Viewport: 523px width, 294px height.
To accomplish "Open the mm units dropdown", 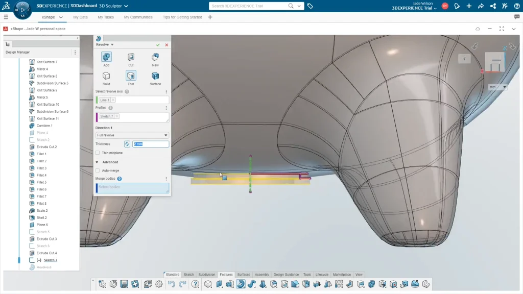I will 497,87.
